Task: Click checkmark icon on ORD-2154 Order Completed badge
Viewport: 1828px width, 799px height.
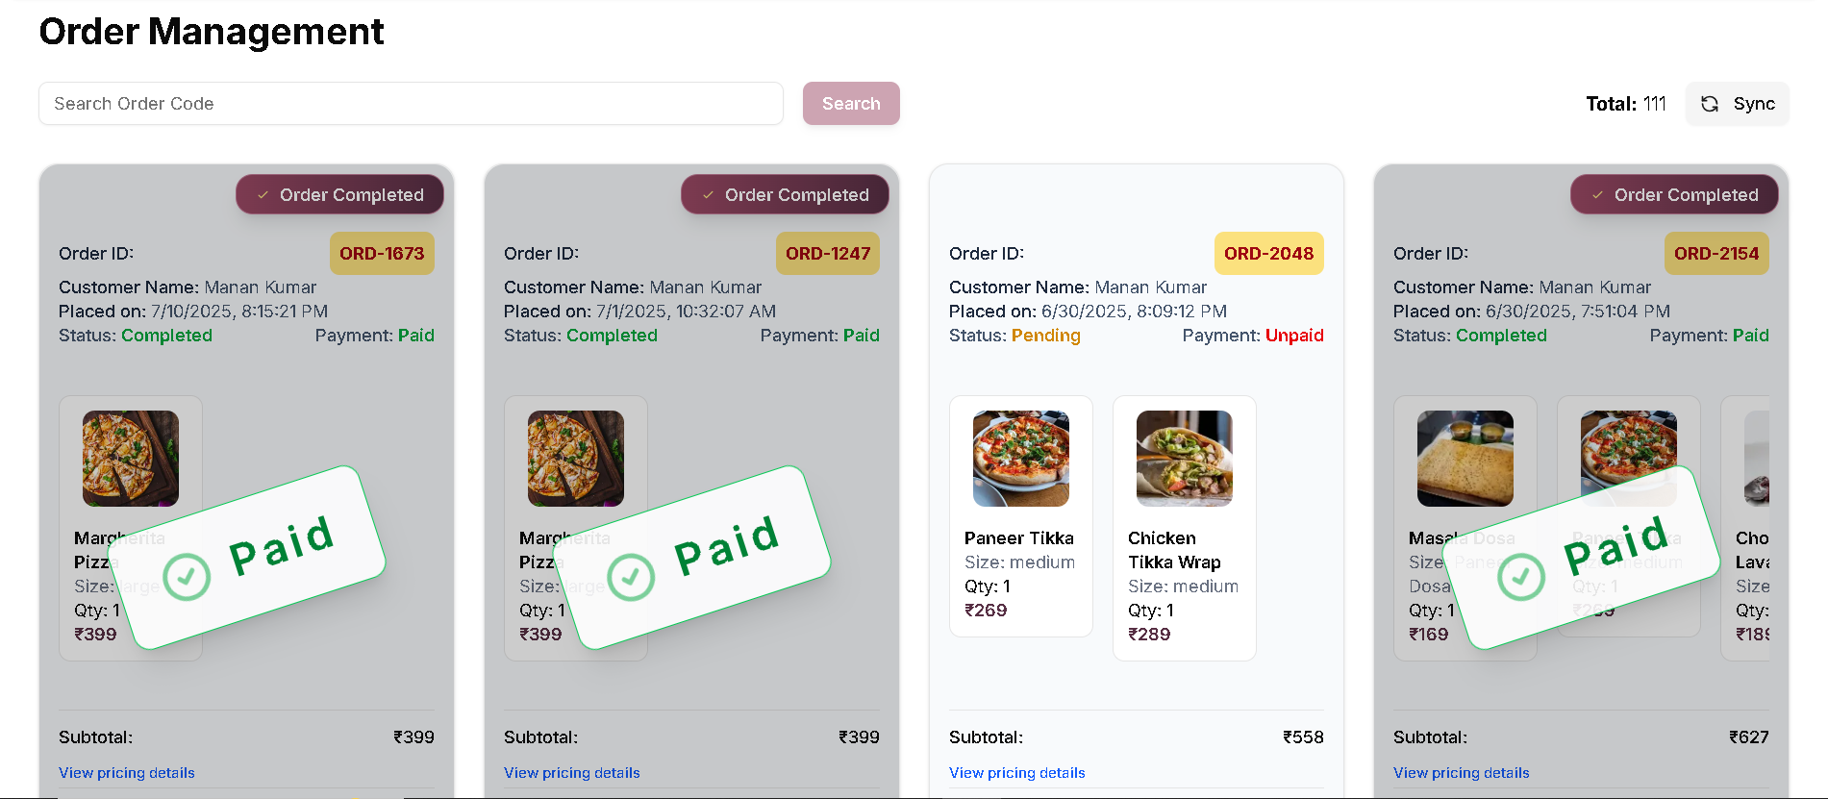Action: point(1597,195)
